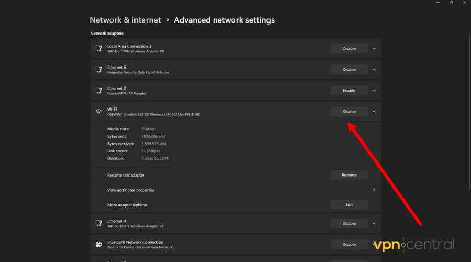Click the Ethernet 6 adapter icon
This screenshot has height=262, width=471.
click(98, 70)
